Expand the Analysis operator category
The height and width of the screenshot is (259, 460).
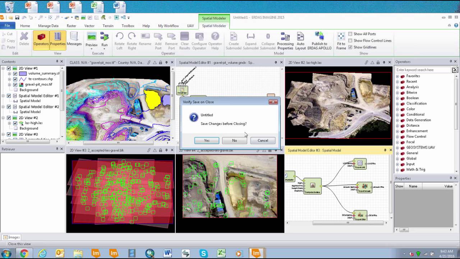pos(397,87)
